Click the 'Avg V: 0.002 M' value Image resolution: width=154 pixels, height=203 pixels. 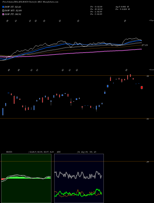[x=122, y=6]
